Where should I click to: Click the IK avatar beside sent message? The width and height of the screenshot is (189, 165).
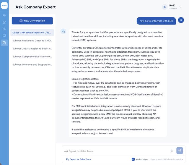pyautogui.click(x=181, y=20)
